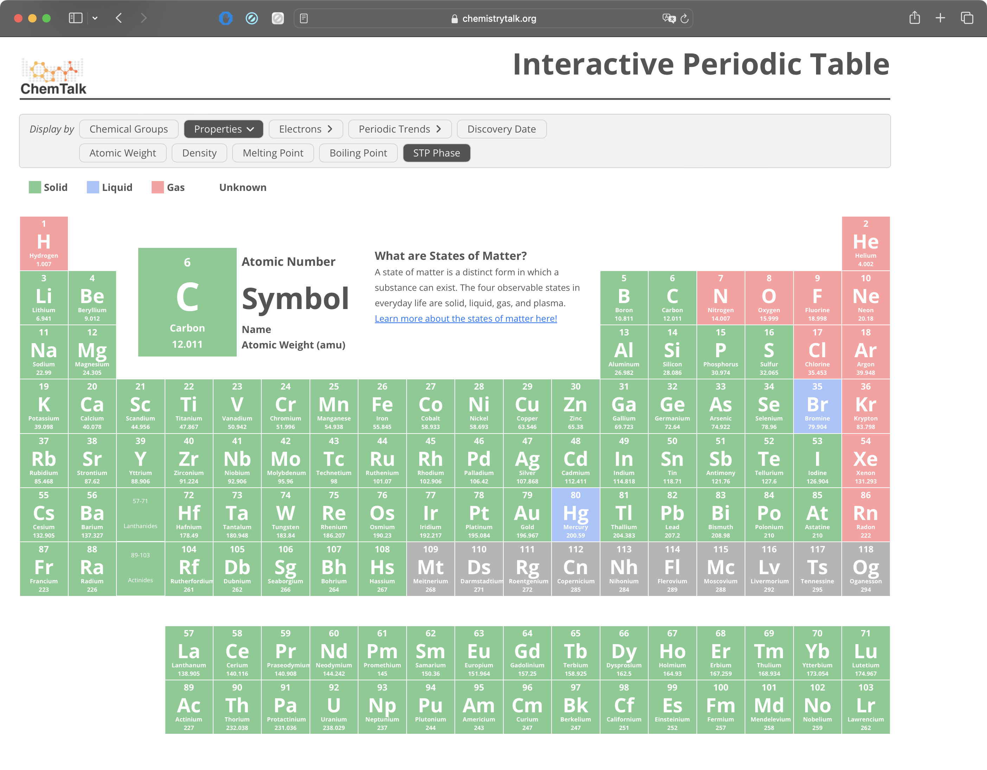Click the Plutonium element tile

click(430, 707)
